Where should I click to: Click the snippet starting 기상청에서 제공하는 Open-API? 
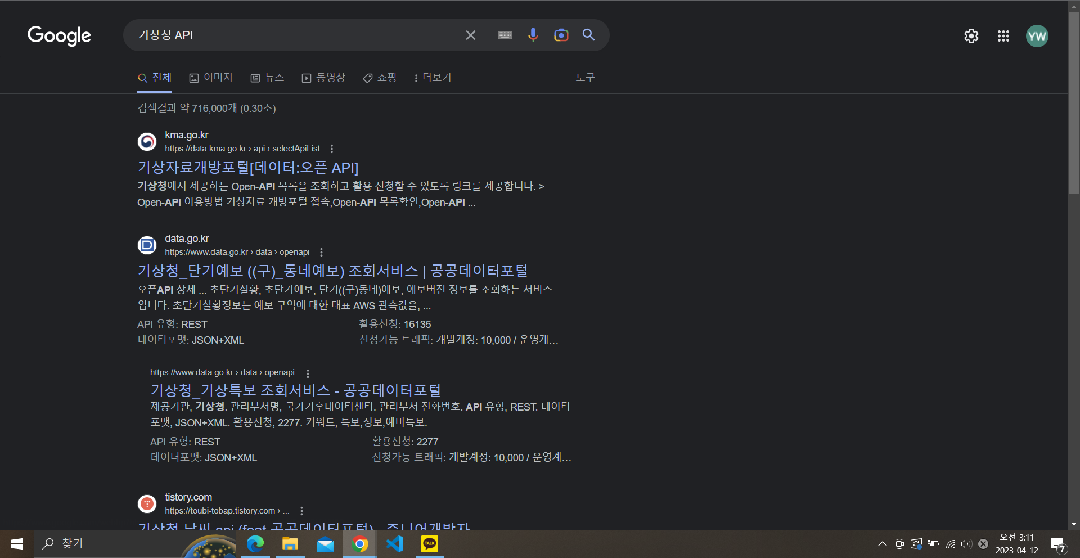(x=341, y=194)
